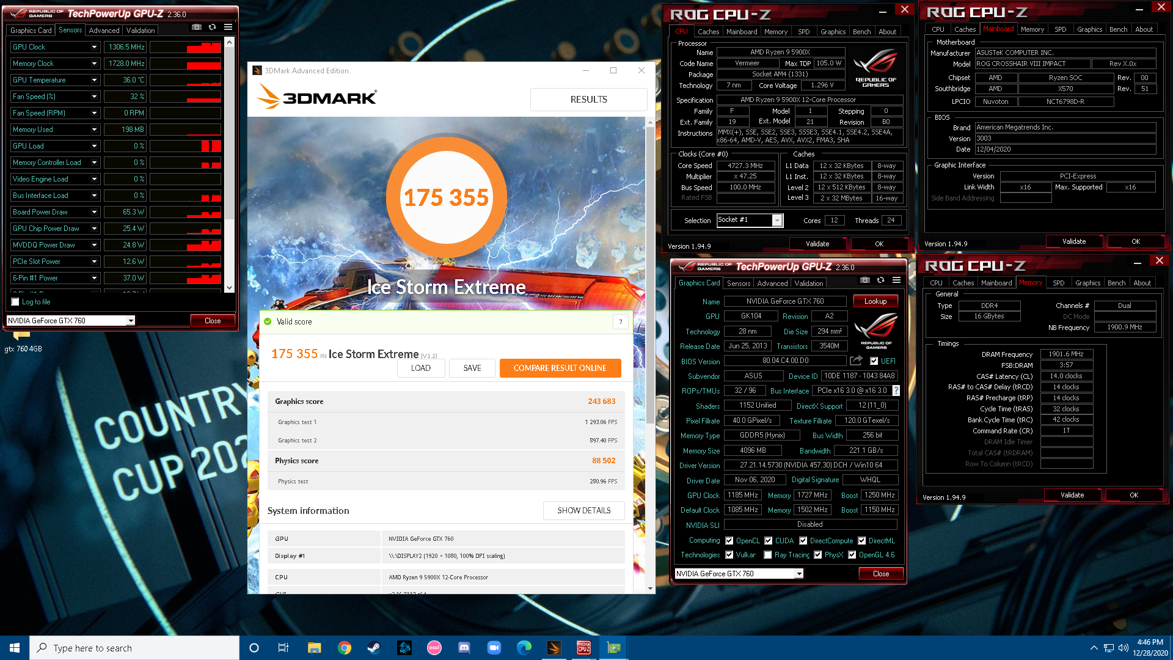Toggle Ray Tracing checkbox

(x=768, y=555)
